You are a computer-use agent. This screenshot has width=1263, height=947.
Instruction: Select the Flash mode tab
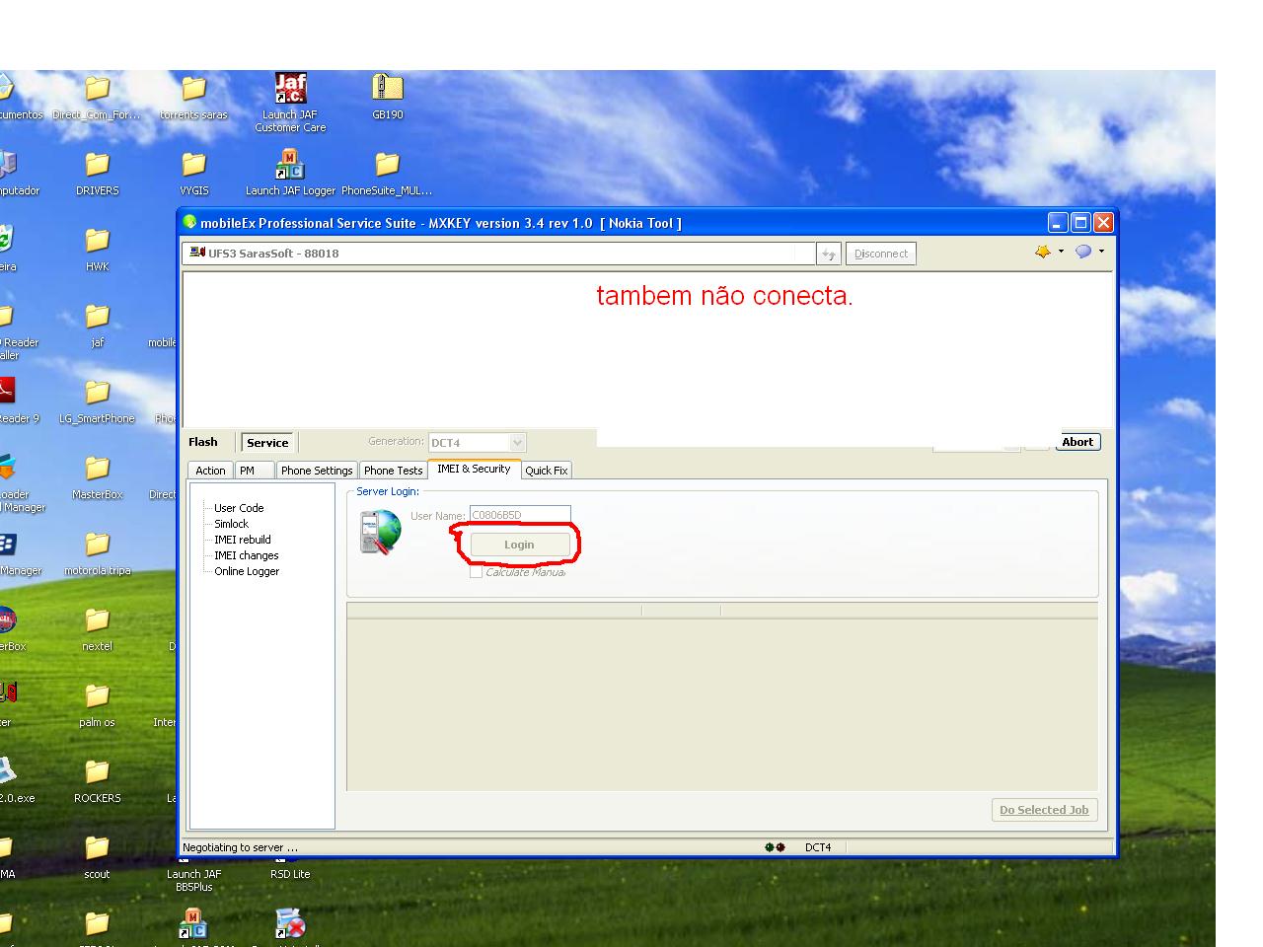[x=203, y=442]
